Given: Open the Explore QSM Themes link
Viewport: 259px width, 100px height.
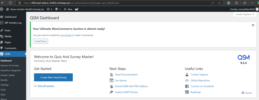Looking at the screenshot, I should [126, 92].
